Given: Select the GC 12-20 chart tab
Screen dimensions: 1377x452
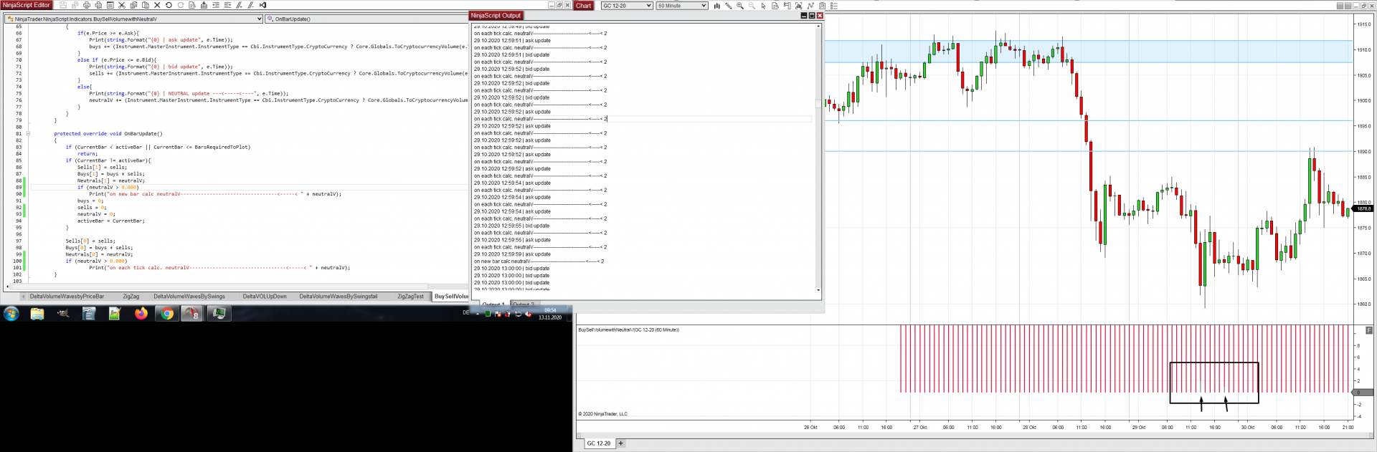Looking at the screenshot, I should point(598,443).
